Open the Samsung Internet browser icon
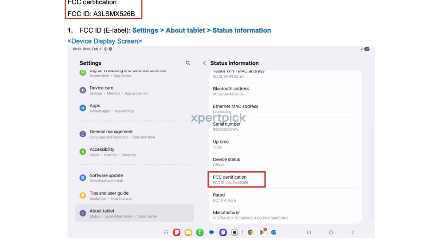This screenshot has width=437, height=247. point(223,232)
